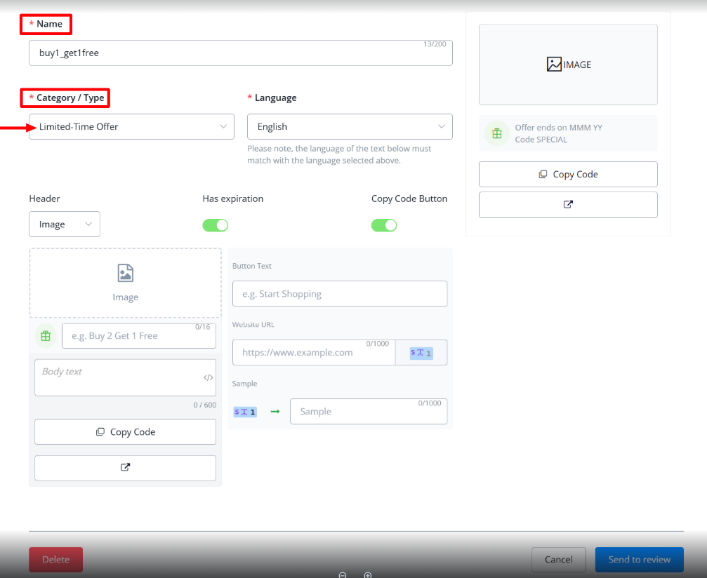Click the gift icon beside offer title field
Image resolution: width=707 pixels, height=578 pixels.
pos(46,336)
